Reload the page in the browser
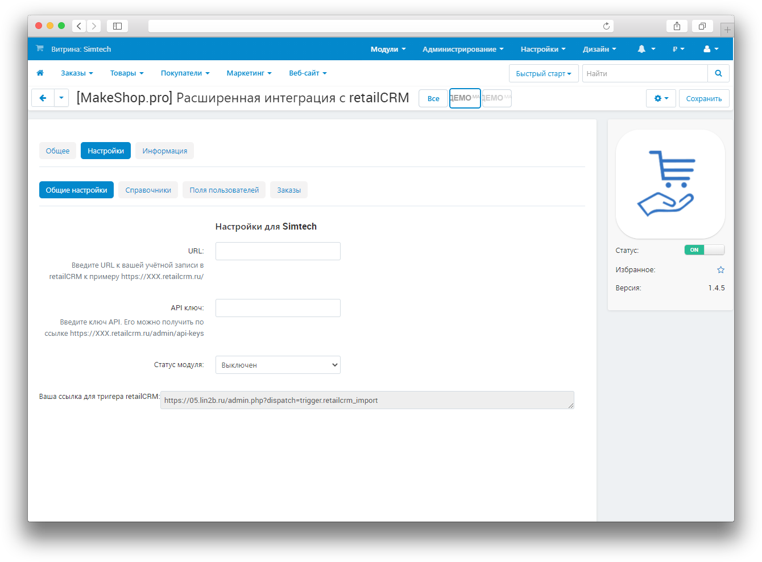 click(x=606, y=26)
